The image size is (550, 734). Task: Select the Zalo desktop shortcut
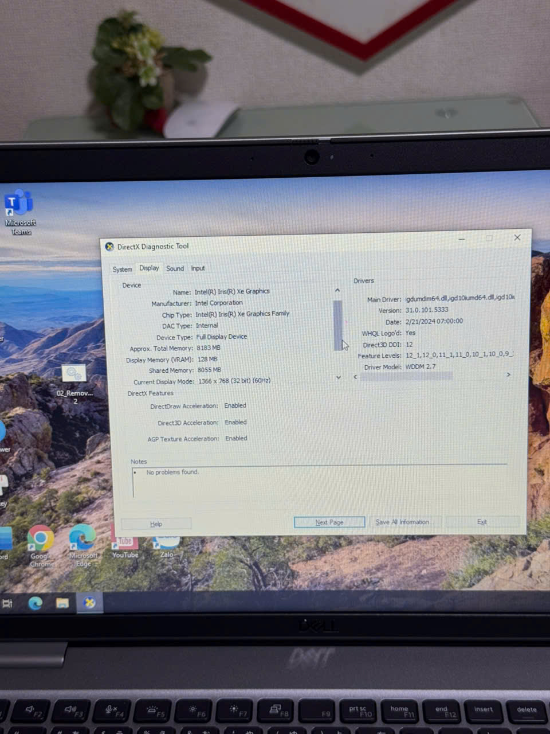click(167, 546)
